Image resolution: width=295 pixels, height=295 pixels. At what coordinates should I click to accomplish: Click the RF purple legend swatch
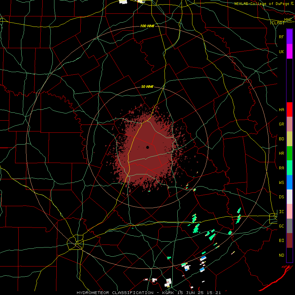[289, 37]
